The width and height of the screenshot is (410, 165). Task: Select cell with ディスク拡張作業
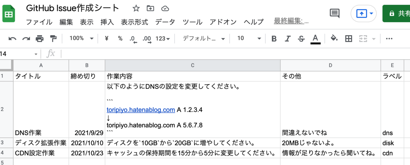(x=41, y=143)
